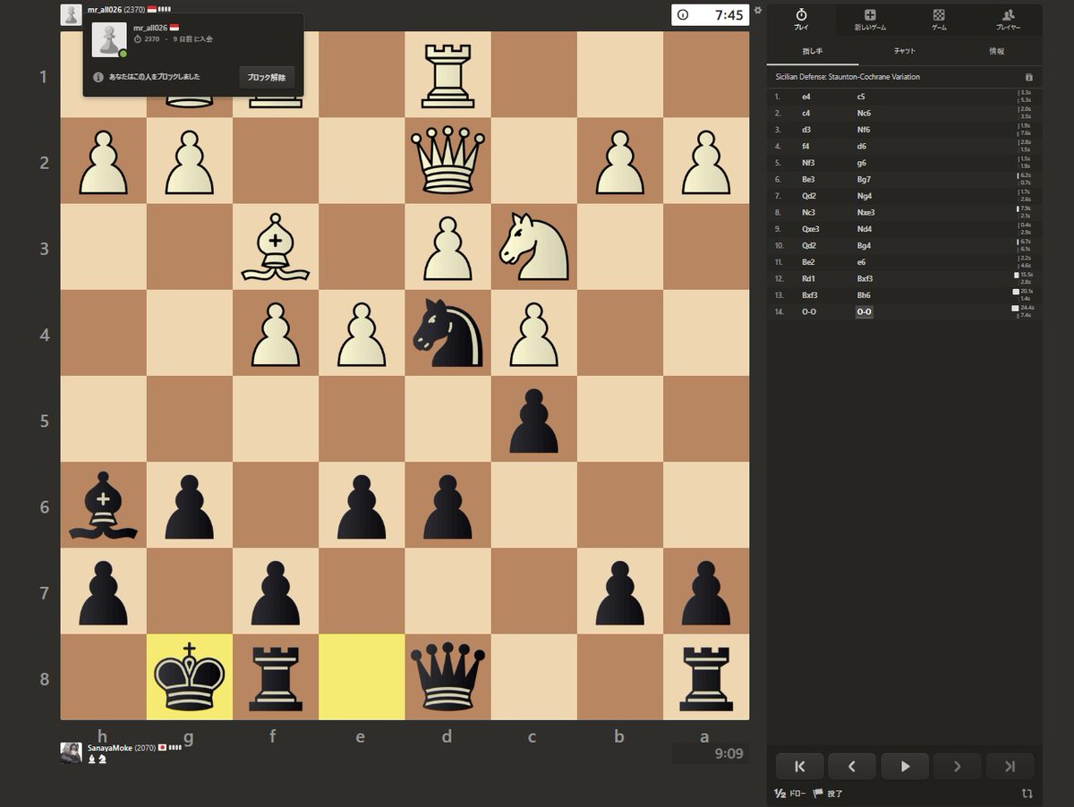Click the white pawn on d3

point(447,247)
